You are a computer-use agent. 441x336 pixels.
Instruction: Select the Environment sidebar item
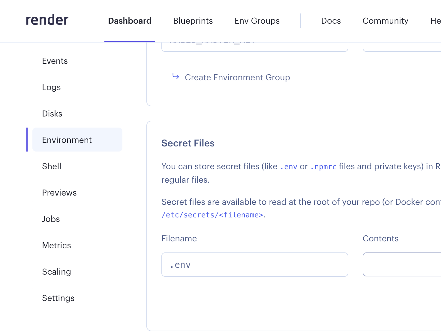67,140
